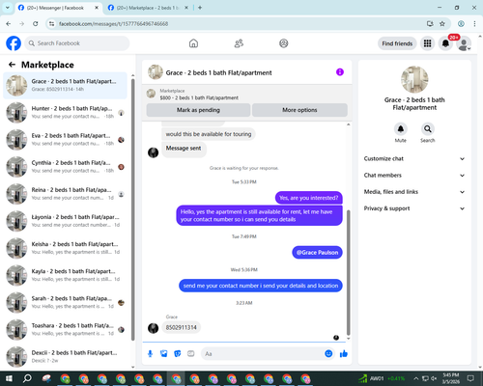Open the profile circle icon in top navigation

click(x=284, y=43)
